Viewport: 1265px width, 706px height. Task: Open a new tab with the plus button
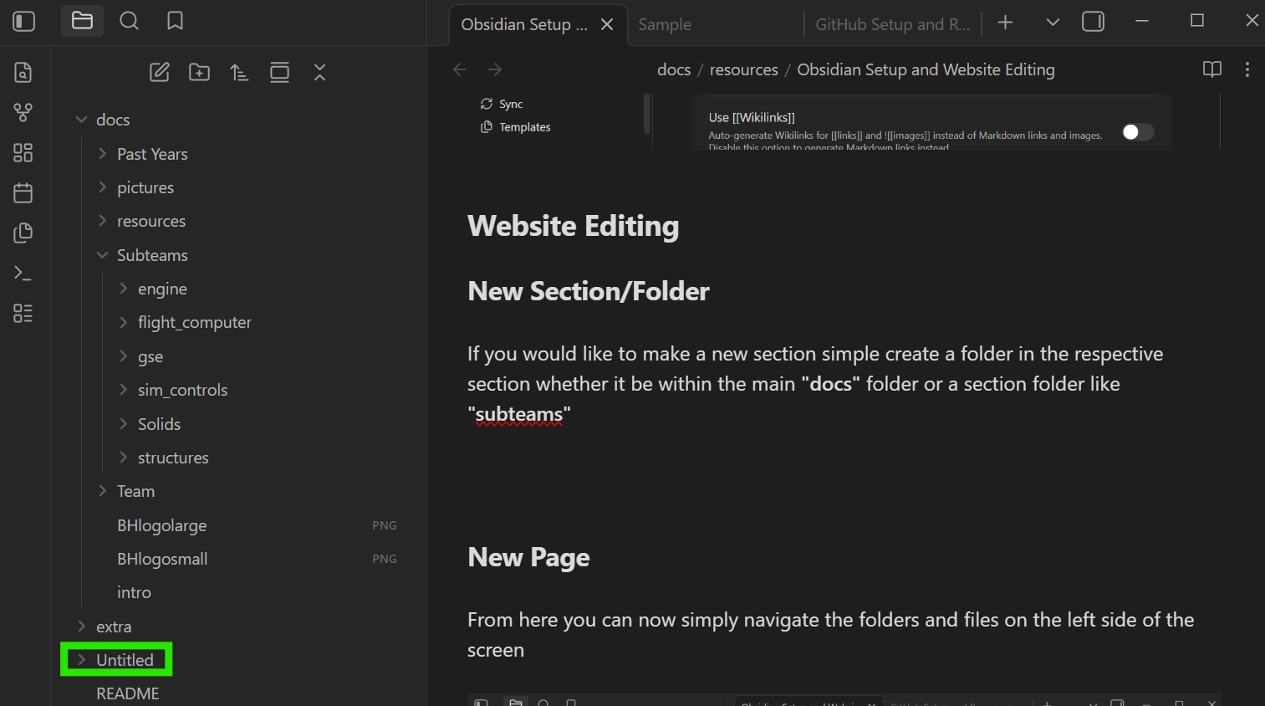coord(1006,22)
